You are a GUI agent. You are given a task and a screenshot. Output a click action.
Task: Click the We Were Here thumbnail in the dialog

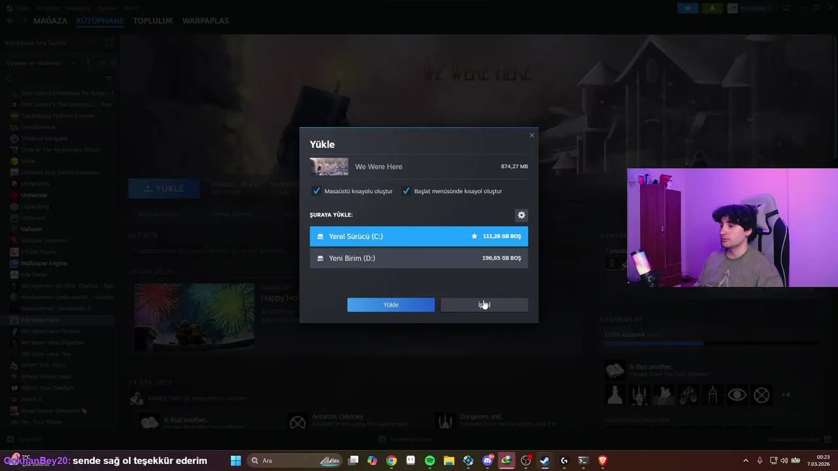(x=329, y=166)
